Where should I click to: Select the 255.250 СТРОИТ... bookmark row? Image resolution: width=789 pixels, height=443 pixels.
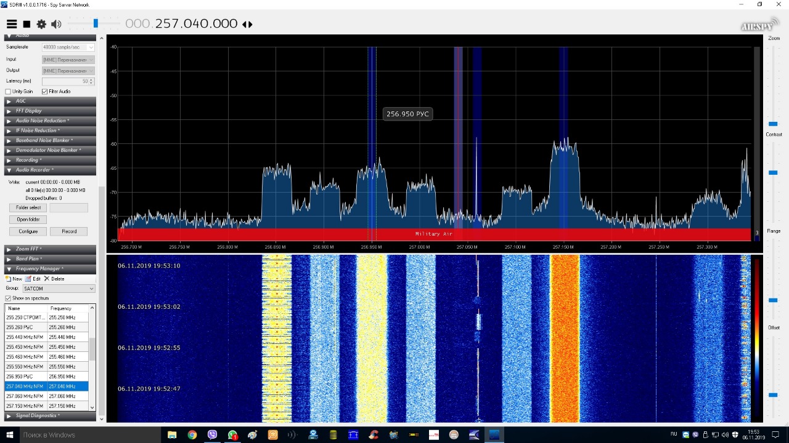coord(47,317)
